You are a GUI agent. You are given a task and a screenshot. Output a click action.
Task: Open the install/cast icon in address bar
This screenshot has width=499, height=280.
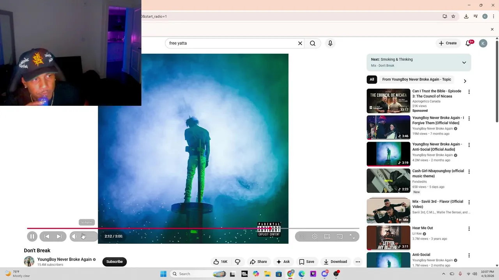pos(445,16)
